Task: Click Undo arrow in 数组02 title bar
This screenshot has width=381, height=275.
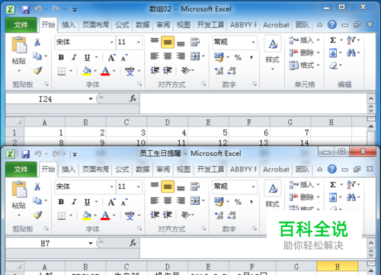Action: [x=38, y=9]
